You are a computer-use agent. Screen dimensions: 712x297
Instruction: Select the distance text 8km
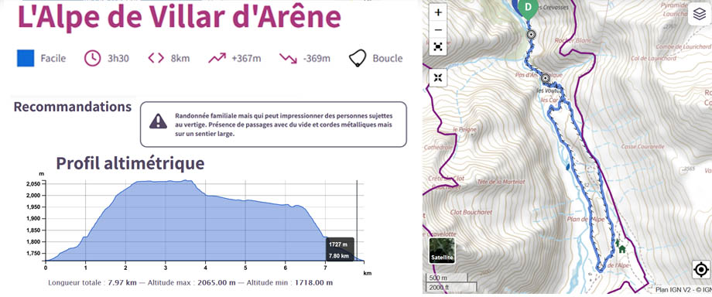pos(180,59)
